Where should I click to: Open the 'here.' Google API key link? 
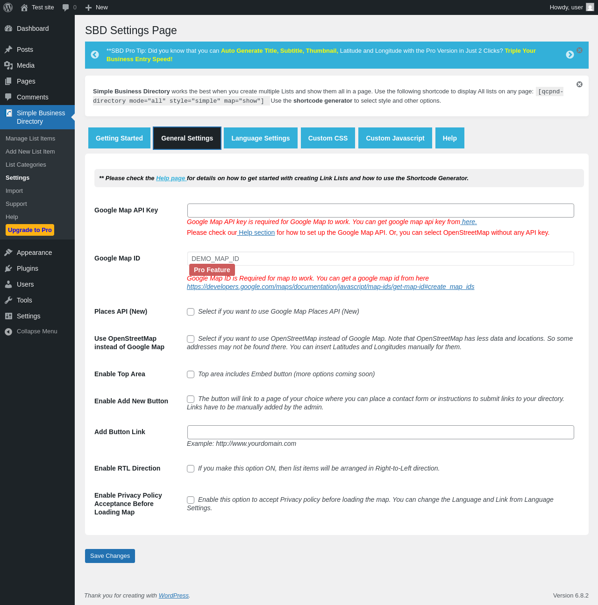click(x=469, y=222)
